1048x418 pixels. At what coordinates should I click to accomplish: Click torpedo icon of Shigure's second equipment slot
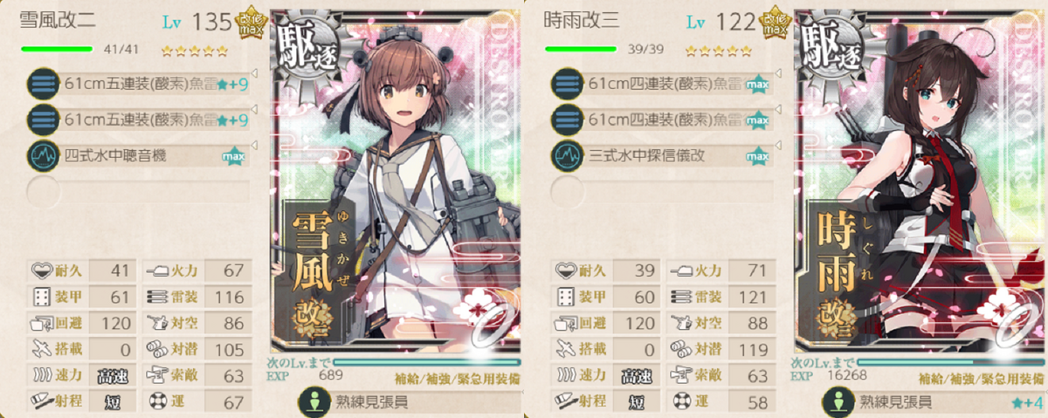point(564,119)
